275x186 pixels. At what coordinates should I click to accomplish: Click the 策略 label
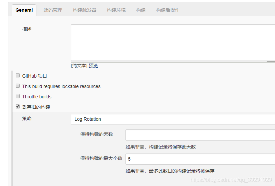(x=27, y=118)
